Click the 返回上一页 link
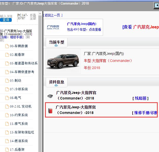Viewport: 159px width, 152px height. click(x=53, y=15)
